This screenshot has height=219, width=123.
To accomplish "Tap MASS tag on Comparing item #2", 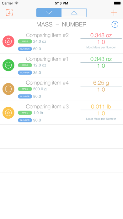I will click(25, 42).
